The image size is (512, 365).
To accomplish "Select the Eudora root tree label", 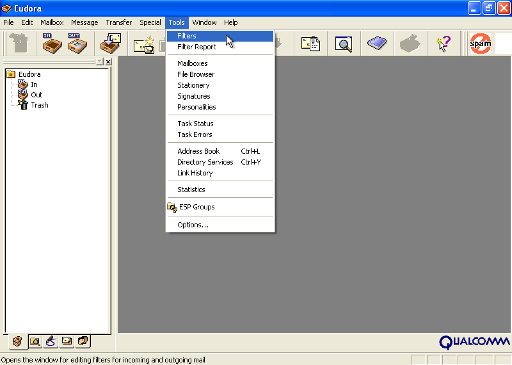I will point(29,74).
